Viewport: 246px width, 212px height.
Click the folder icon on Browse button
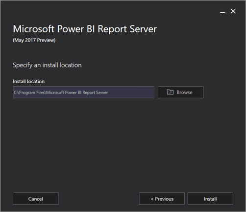[x=170, y=92]
